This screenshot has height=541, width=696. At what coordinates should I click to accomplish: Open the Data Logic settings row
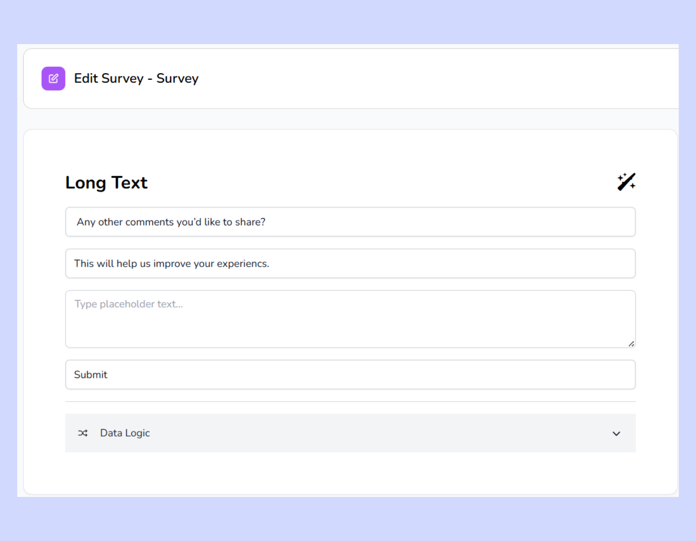click(350, 433)
